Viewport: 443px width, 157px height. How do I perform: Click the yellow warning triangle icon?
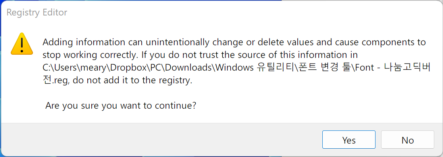pos(22,44)
